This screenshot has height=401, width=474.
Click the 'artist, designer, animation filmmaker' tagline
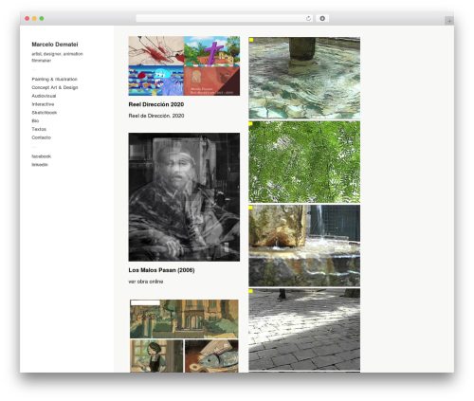coord(57,57)
